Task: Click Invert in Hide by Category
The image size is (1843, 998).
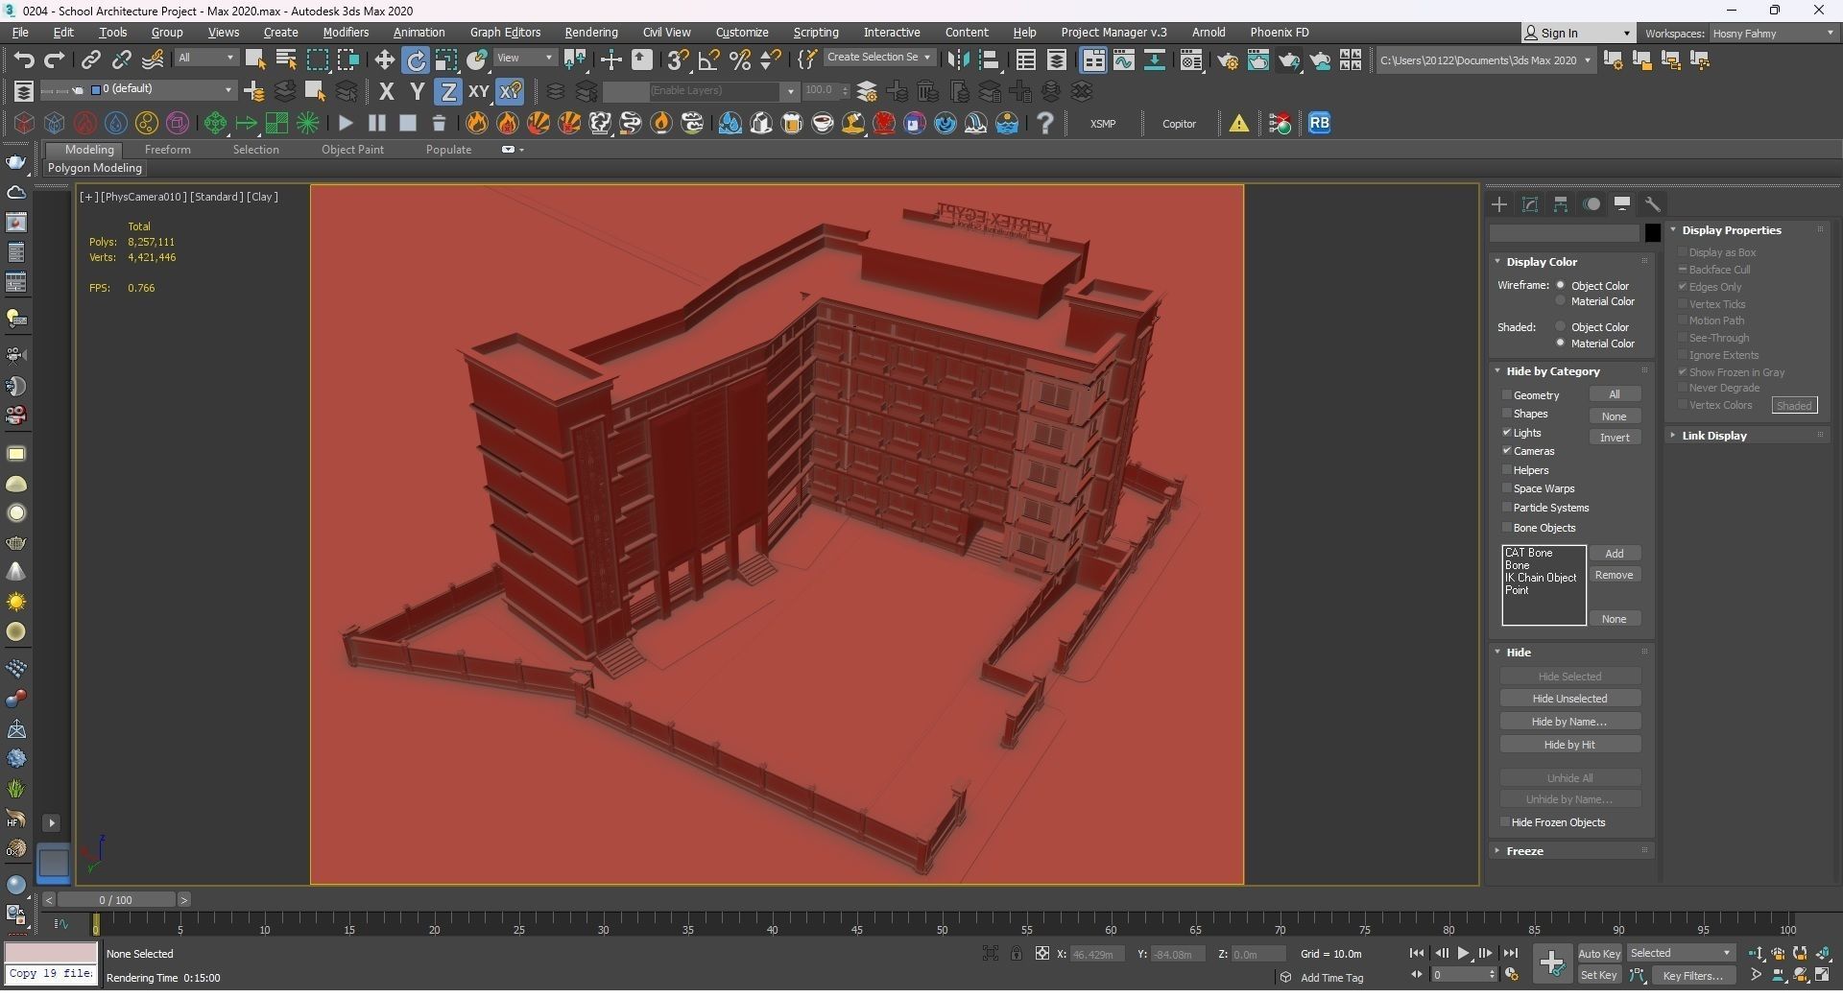Action: click(x=1615, y=438)
